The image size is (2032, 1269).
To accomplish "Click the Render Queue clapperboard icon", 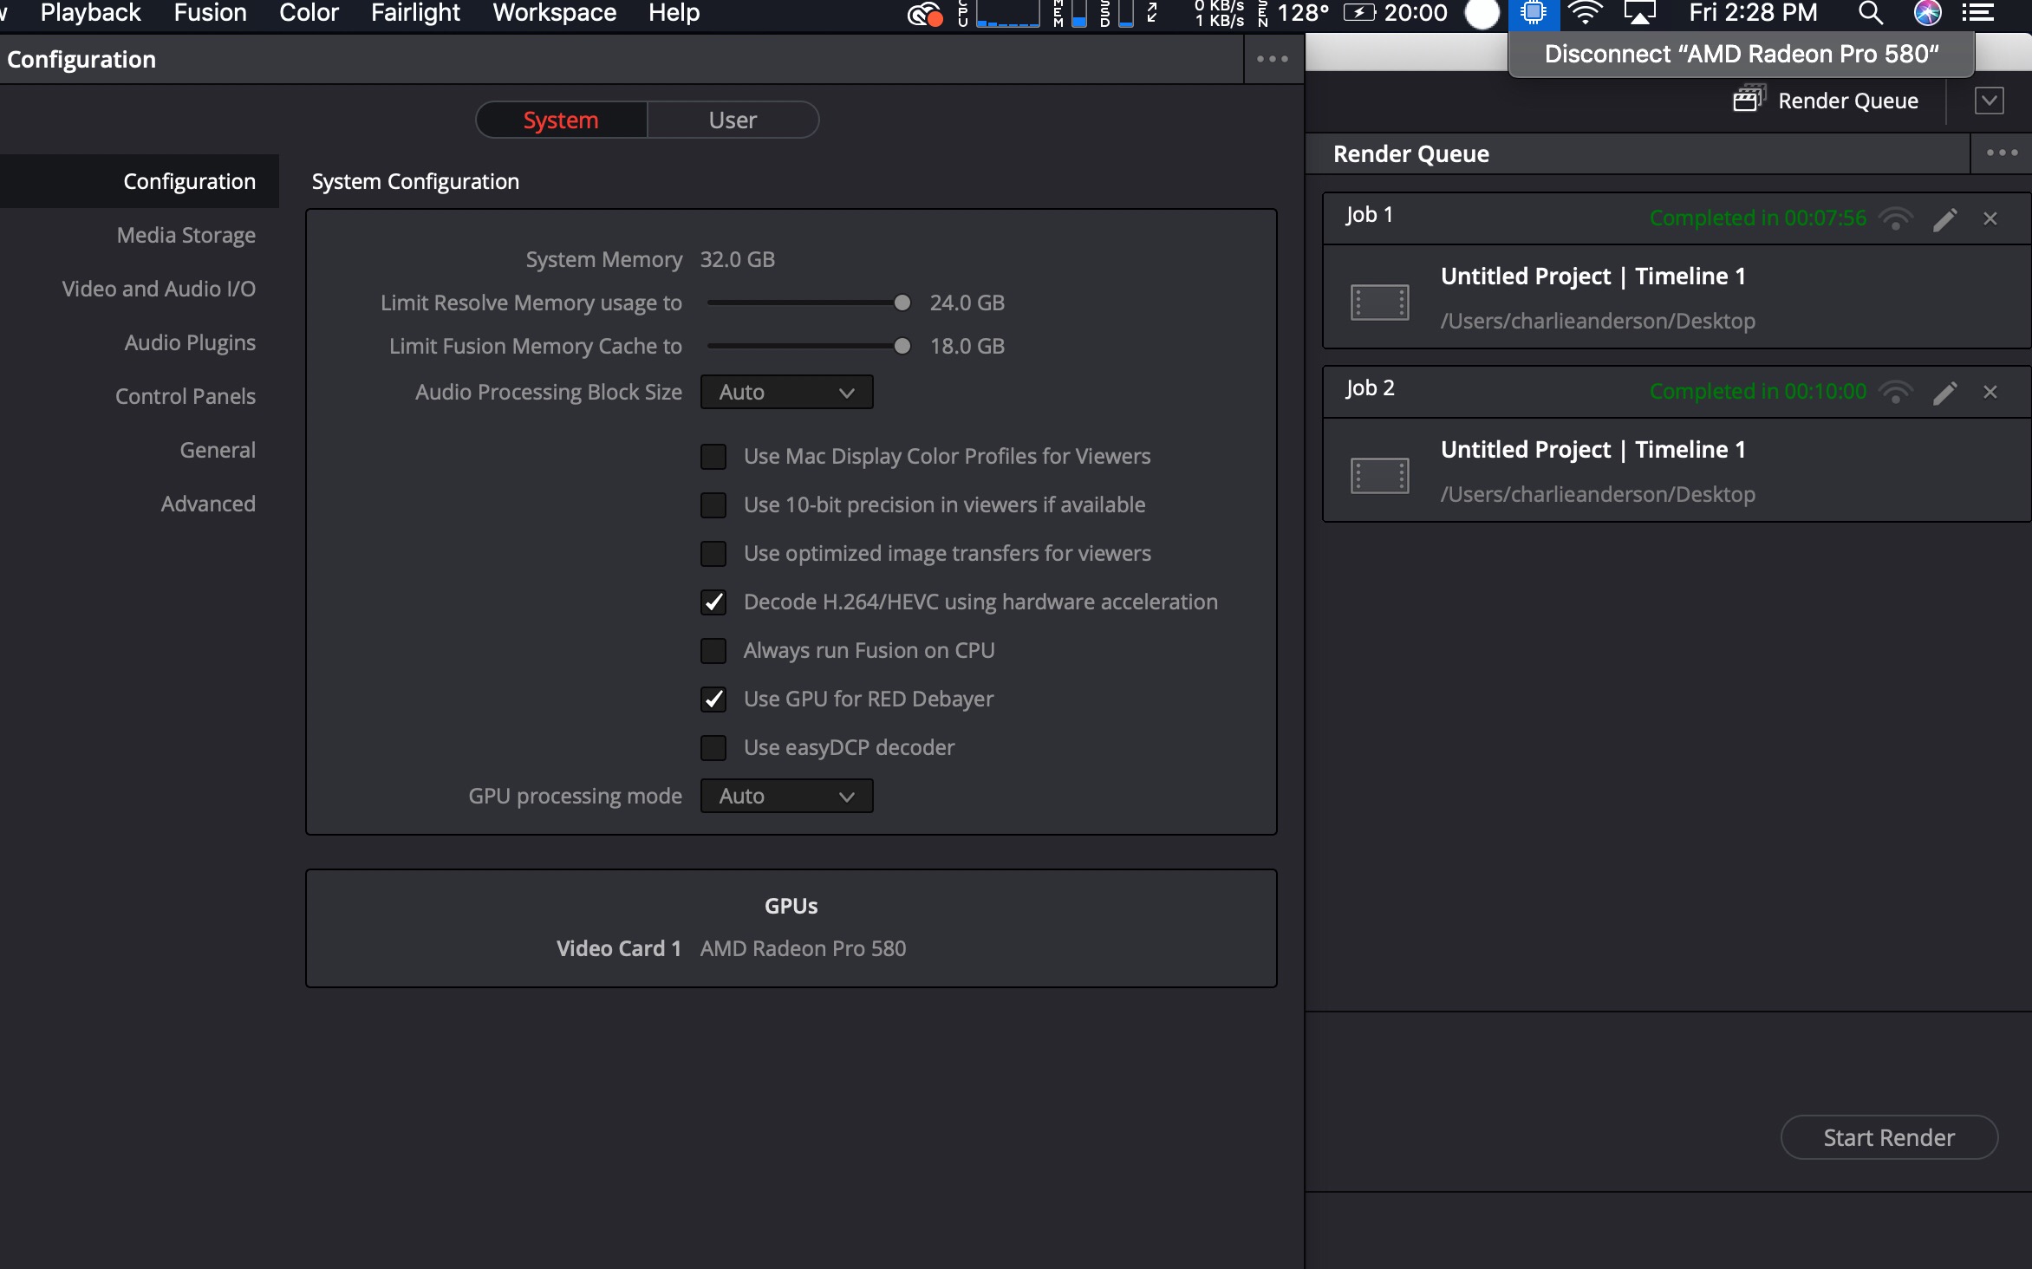I will tap(1749, 100).
